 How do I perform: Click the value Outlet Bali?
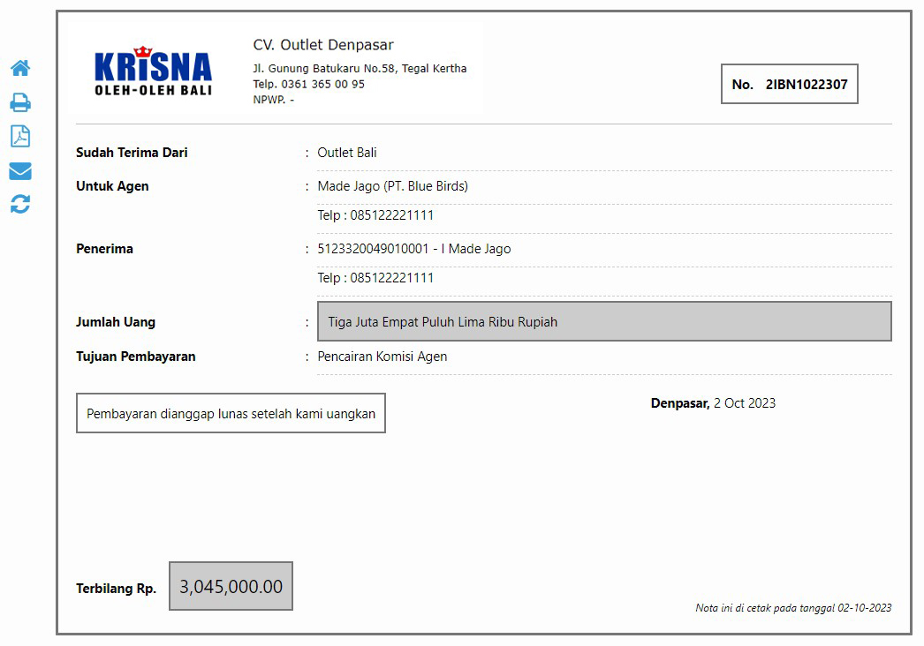pos(346,153)
